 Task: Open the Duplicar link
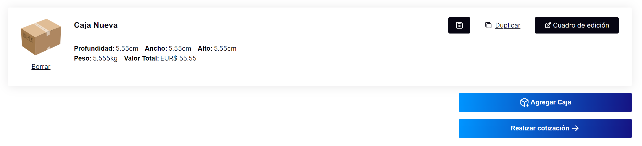[x=508, y=25]
